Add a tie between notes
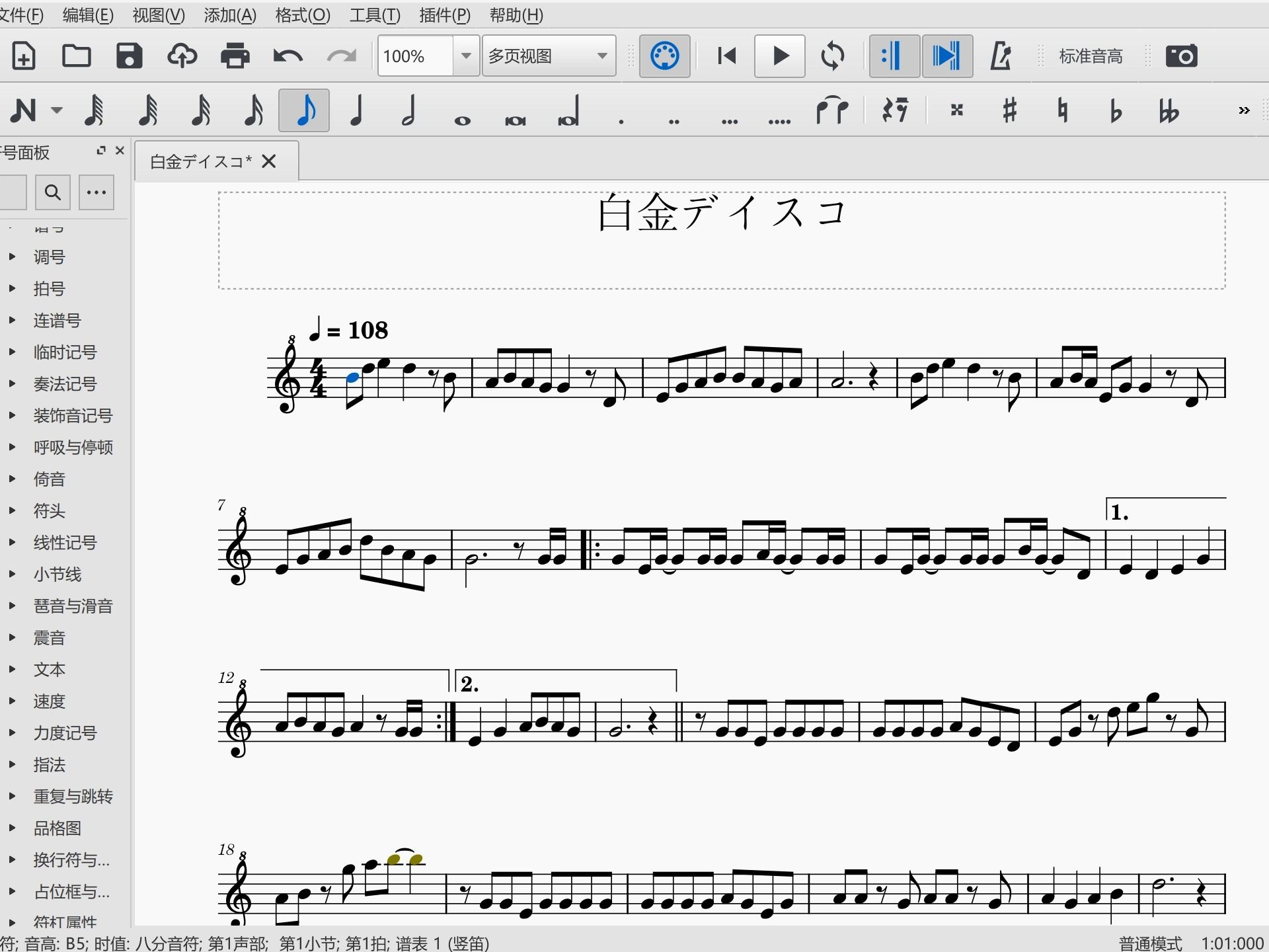Image resolution: width=1269 pixels, height=952 pixels. click(833, 110)
